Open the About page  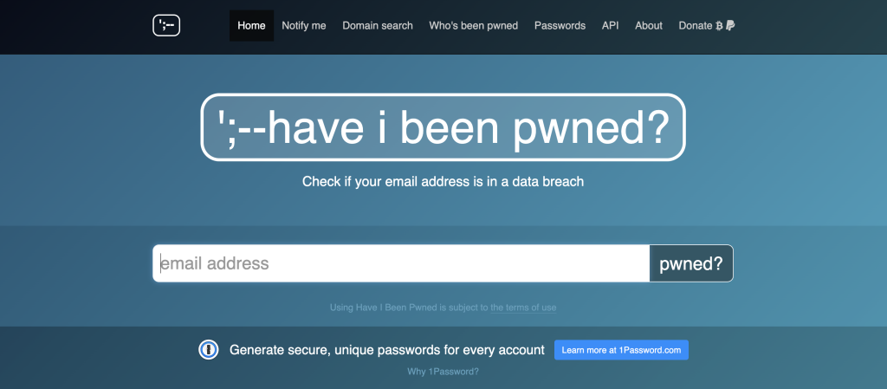(649, 26)
